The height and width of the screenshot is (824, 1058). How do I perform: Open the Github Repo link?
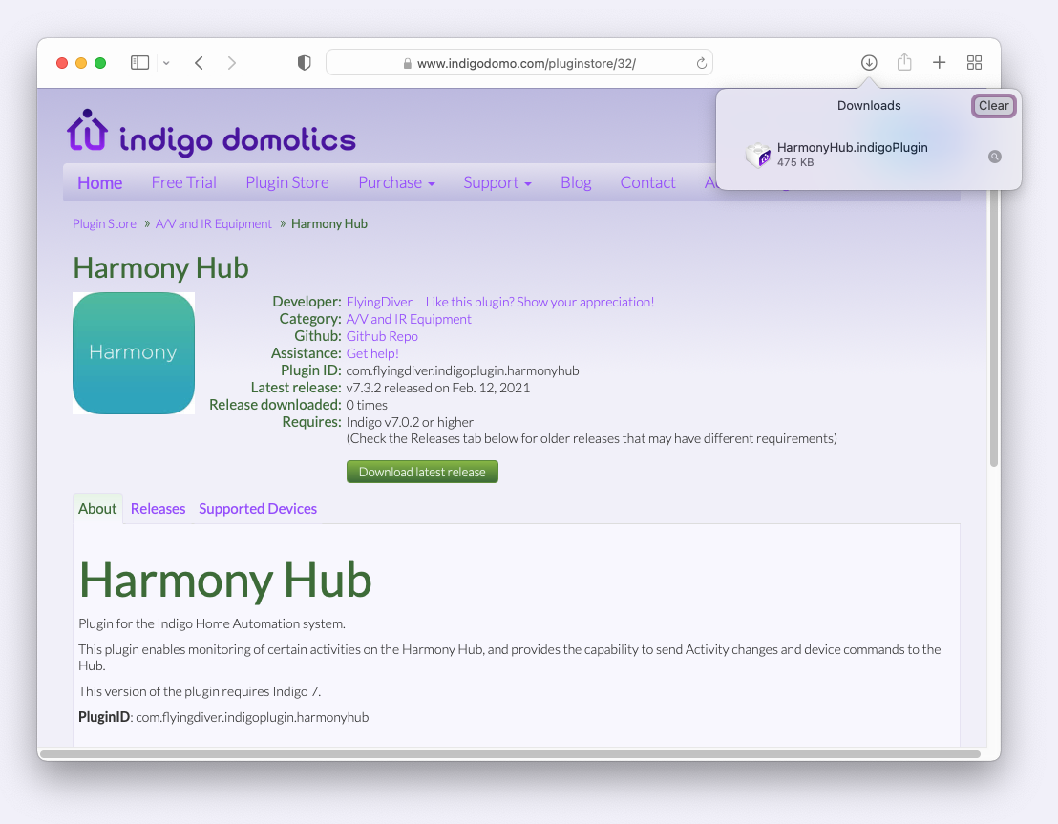tap(382, 336)
